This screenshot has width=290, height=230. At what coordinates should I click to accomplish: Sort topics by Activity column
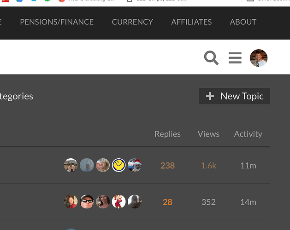[x=248, y=134]
